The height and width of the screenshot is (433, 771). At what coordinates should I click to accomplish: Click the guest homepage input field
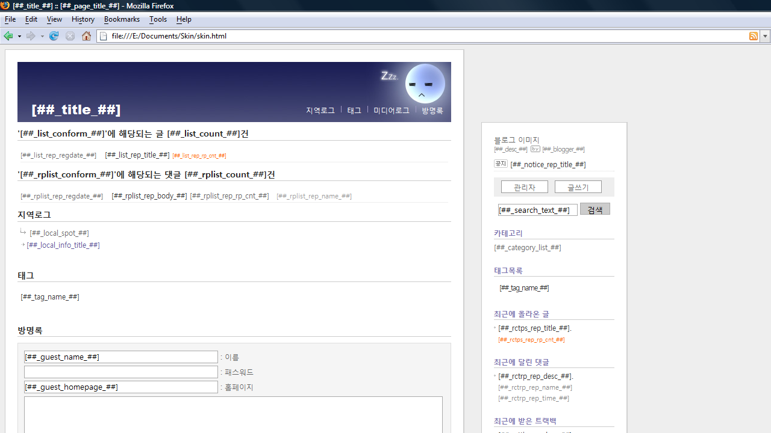tap(121, 387)
